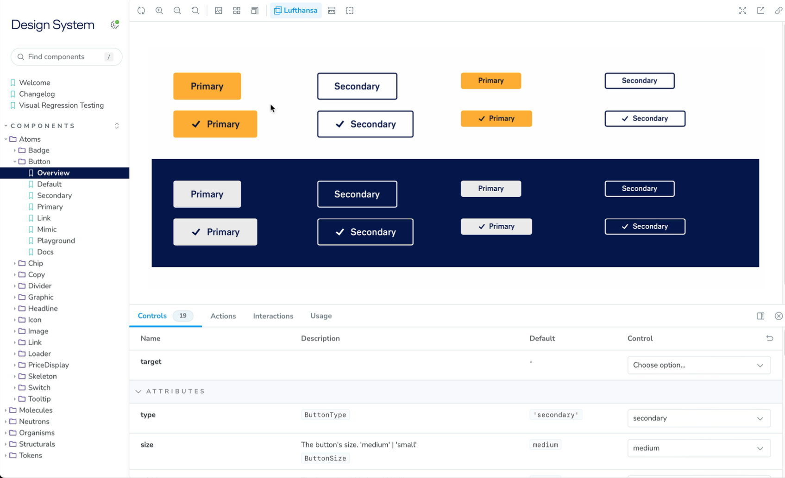Open the background change image icon

point(219,11)
